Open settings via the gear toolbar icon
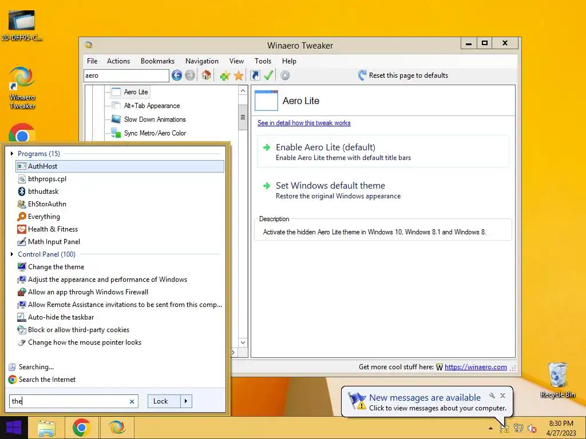The height and width of the screenshot is (439, 586). pos(285,75)
